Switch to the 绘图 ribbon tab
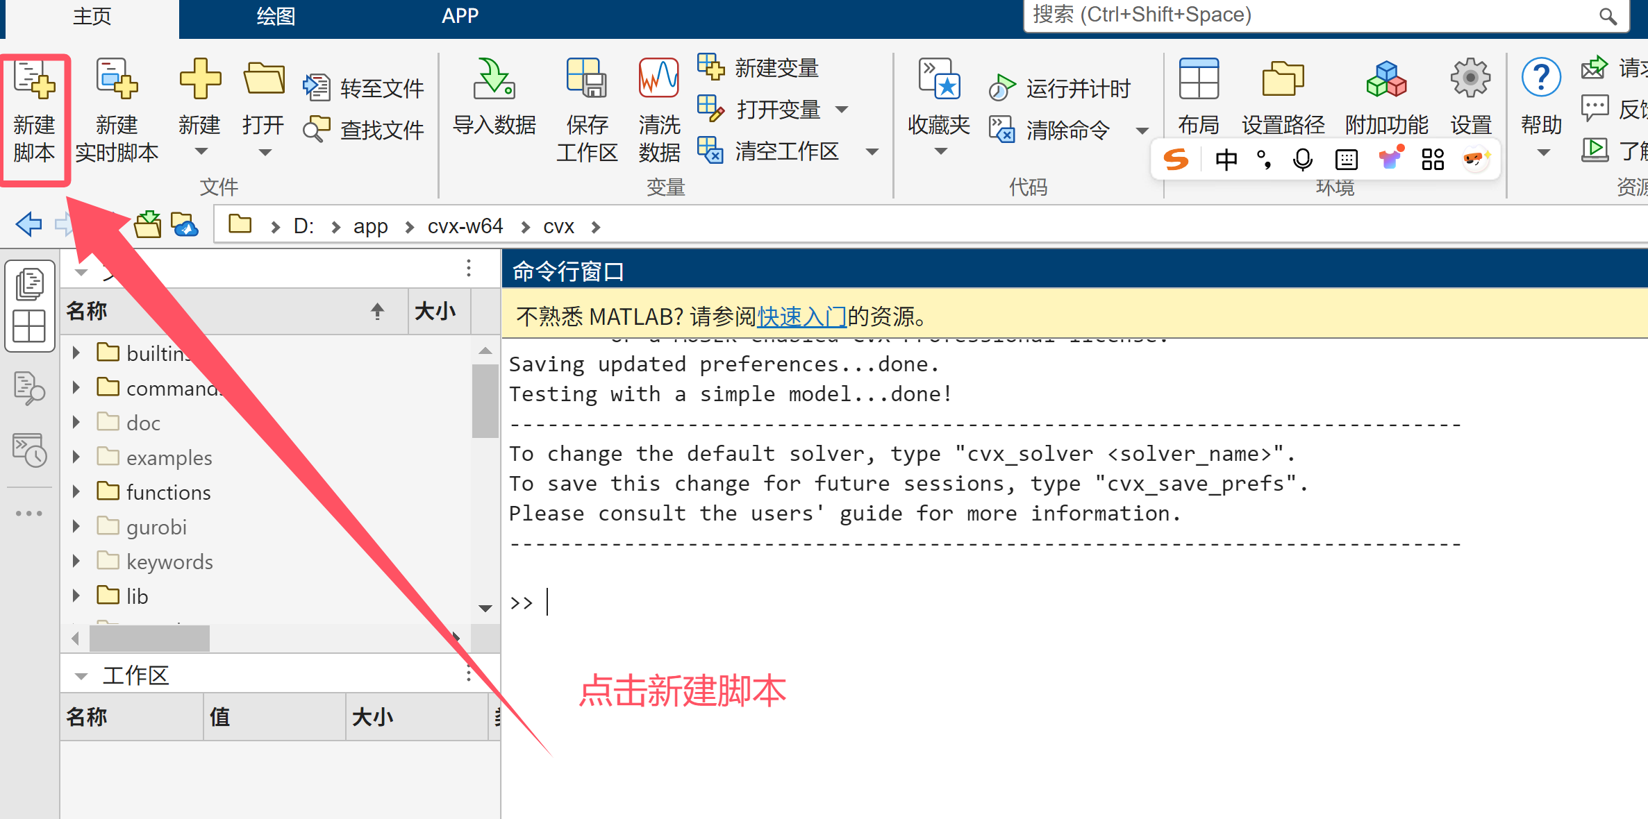The height and width of the screenshot is (819, 1648). pos(275,15)
